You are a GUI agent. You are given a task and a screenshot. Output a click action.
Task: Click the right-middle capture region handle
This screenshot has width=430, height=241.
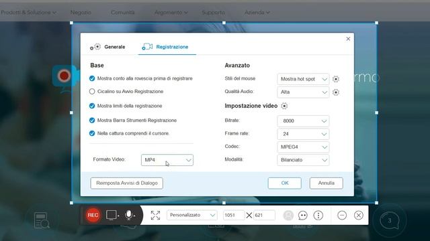[376, 112]
